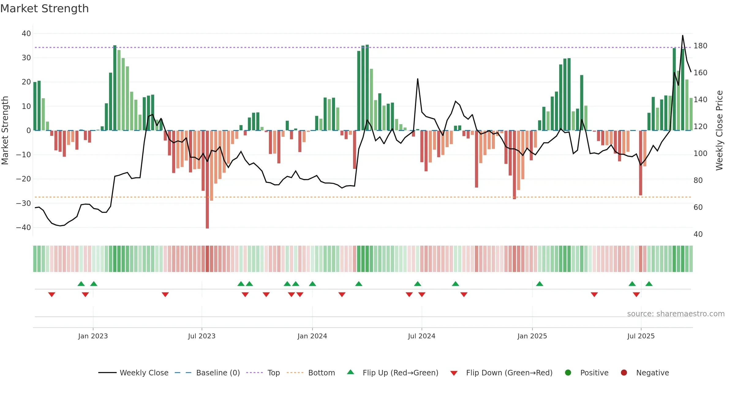Click the flip-up marker right at Jan 2025

[540, 284]
